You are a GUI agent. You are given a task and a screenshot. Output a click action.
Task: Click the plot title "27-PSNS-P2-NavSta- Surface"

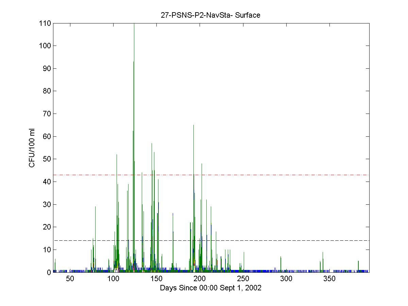tap(210, 15)
